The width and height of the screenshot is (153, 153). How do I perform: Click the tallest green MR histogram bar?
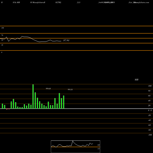tap(33, 96)
